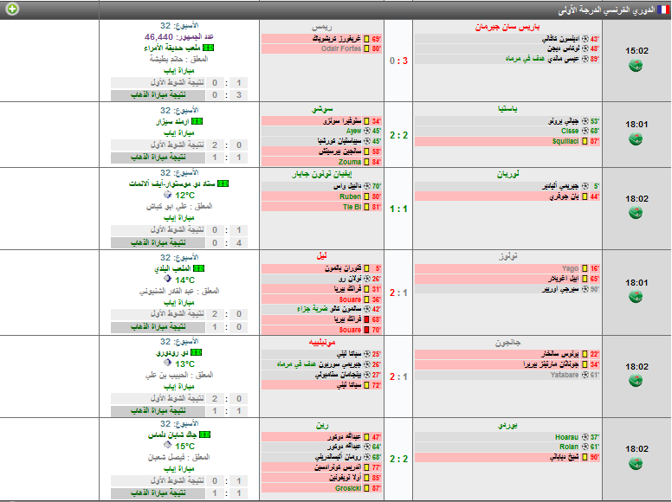
Task: Click the weather icon next to 15°C
Action: [168, 446]
